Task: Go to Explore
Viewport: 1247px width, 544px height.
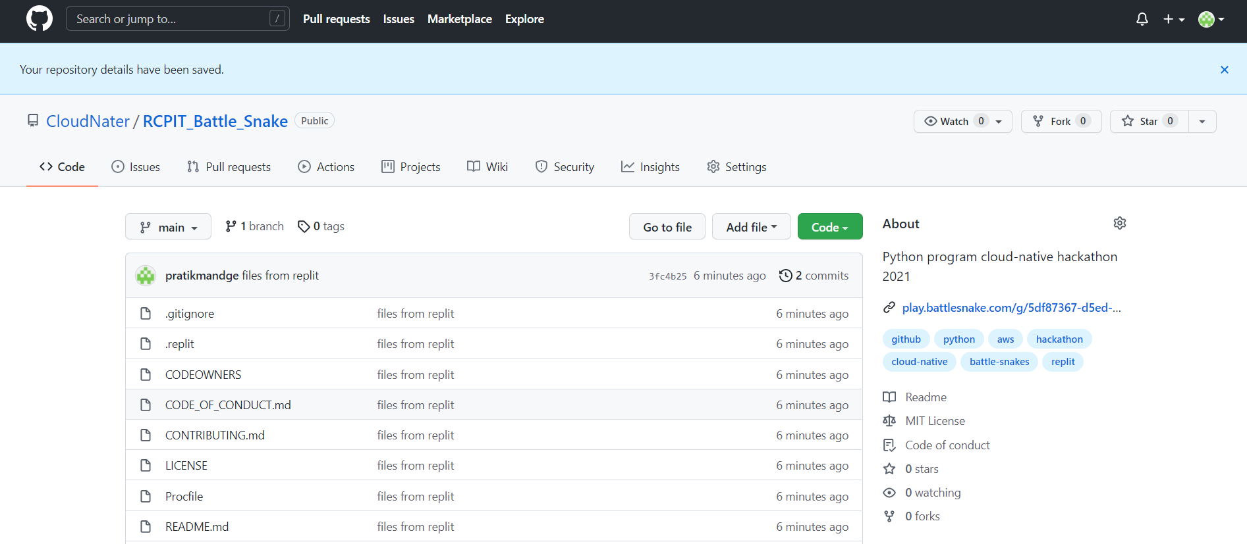Action: pyautogui.click(x=524, y=19)
